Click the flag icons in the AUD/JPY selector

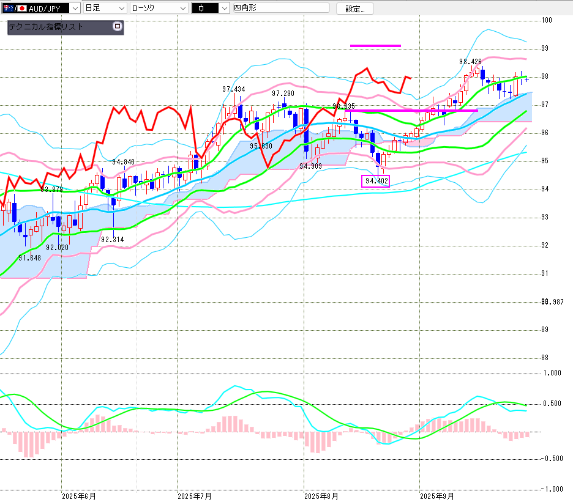point(13,9)
